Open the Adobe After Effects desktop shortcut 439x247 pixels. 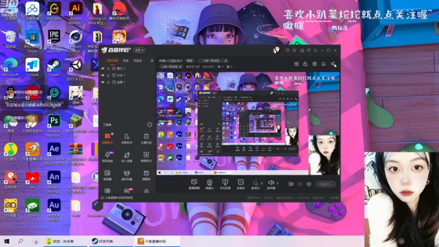54,154
